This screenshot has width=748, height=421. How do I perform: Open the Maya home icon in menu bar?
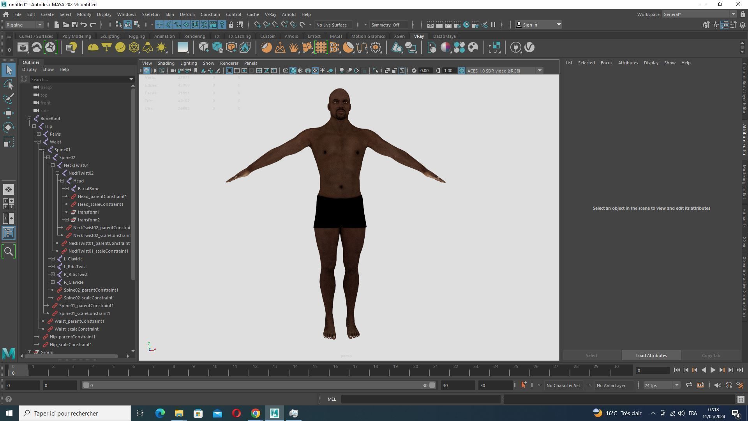click(x=6, y=14)
